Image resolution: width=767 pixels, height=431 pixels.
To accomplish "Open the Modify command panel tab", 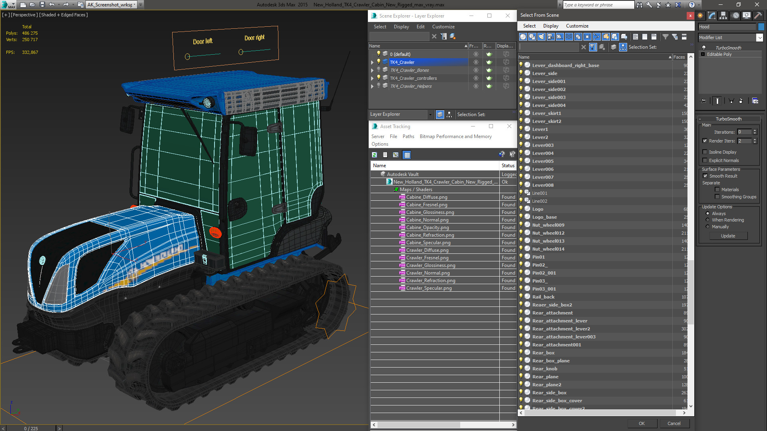I will click(x=712, y=16).
